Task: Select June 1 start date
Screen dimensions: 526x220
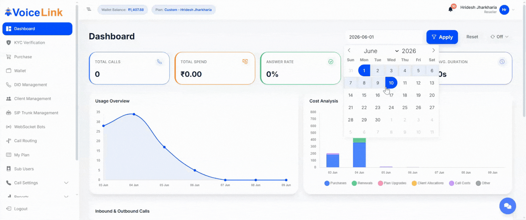Action: (364, 71)
